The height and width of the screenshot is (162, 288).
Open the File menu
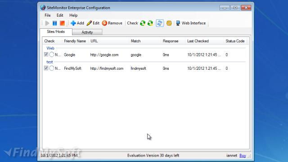tap(48, 15)
